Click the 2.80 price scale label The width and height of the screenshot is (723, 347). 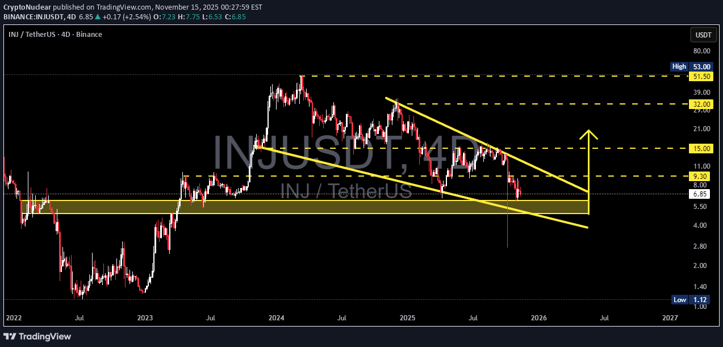click(x=700, y=246)
